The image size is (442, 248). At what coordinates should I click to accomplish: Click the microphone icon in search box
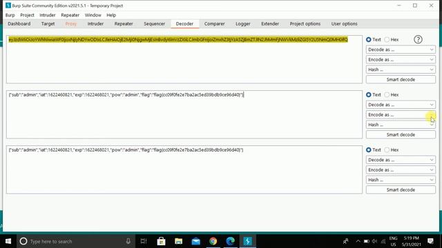(128, 241)
